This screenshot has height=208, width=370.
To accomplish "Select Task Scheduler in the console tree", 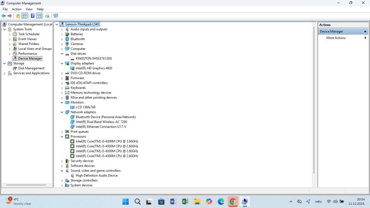I will pos(29,34).
